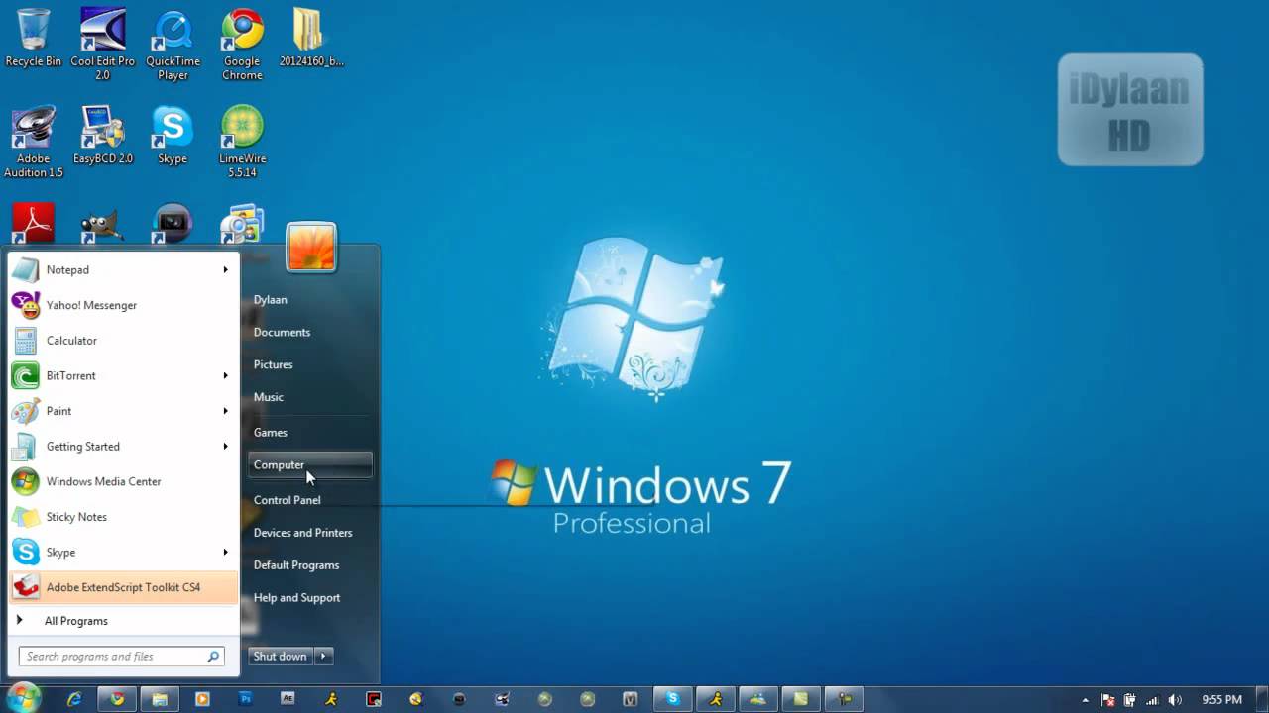Open the Shut down options arrow
The image size is (1269, 713).
tap(323, 657)
